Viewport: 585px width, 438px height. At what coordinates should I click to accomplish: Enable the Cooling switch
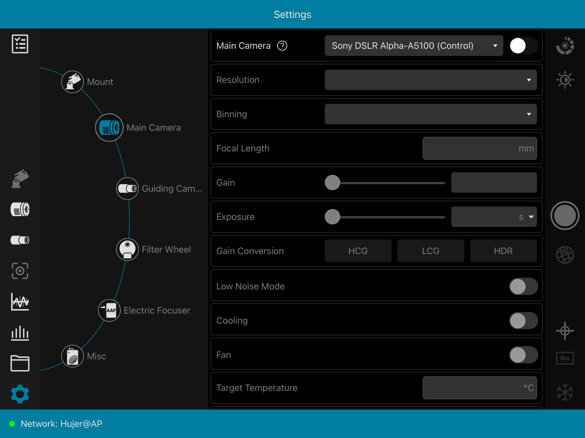pyautogui.click(x=523, y=321)
